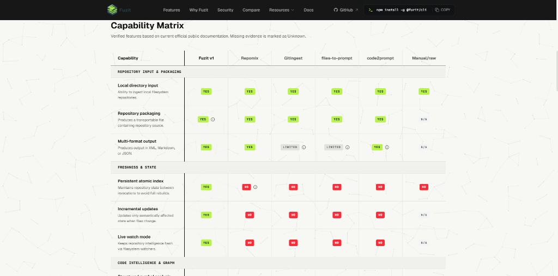Click Repomix YES badge for Repository packaging

click(x=250, y=120)
